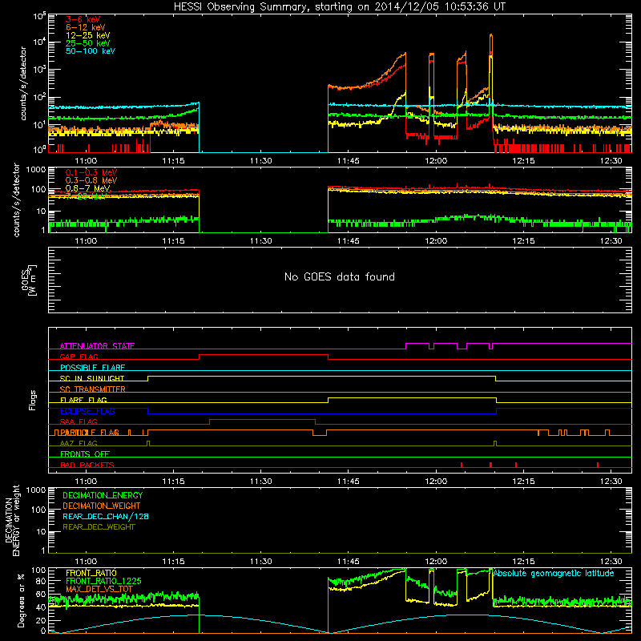Viewport: 641px width, 641px height.
Task: Click the 11:45 tick label under the Flags panel
Action: 349,482
